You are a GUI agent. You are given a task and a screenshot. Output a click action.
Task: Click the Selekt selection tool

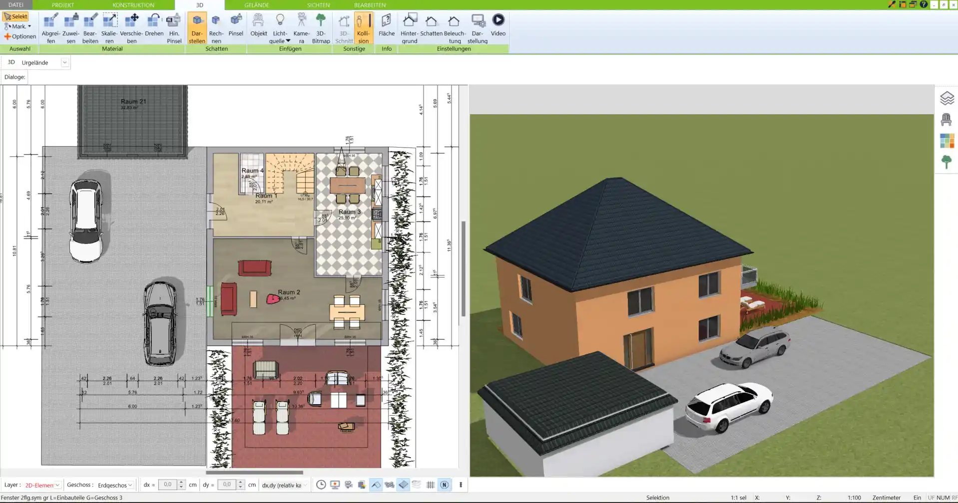(15, 16)
